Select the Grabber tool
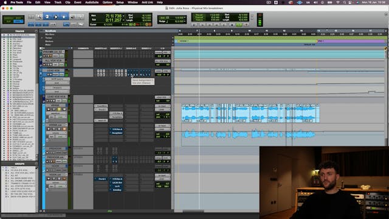The width and height of the screenshot is (389, 219). 64,17
